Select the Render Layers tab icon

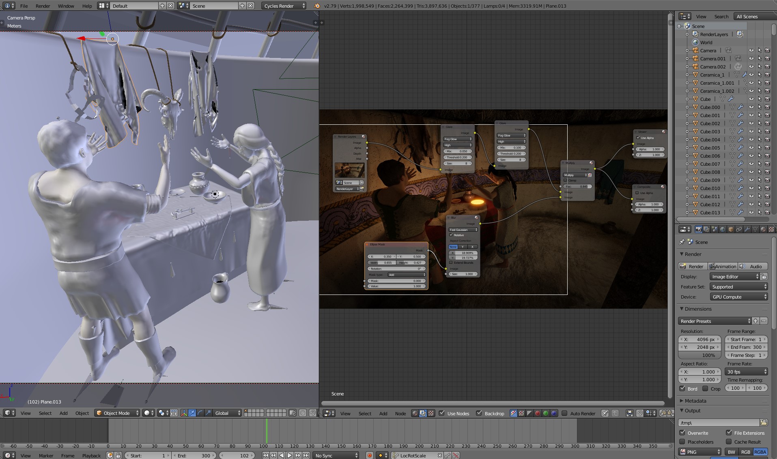point(706,229)
